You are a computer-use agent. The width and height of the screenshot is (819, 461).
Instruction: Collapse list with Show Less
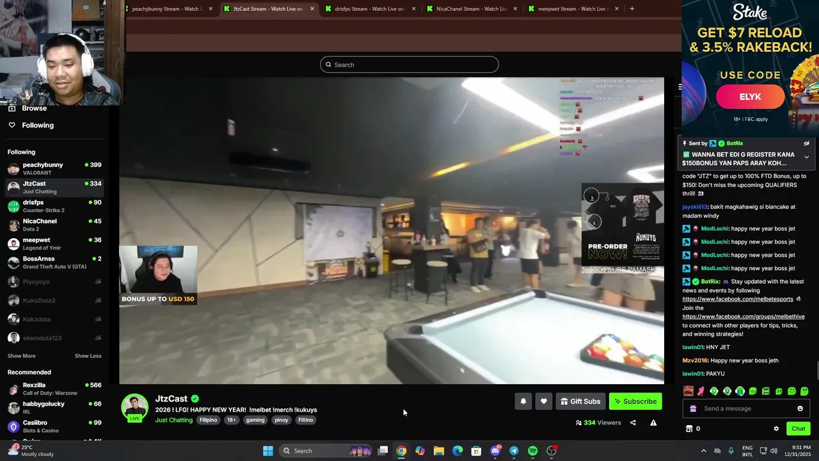[88, 356]
